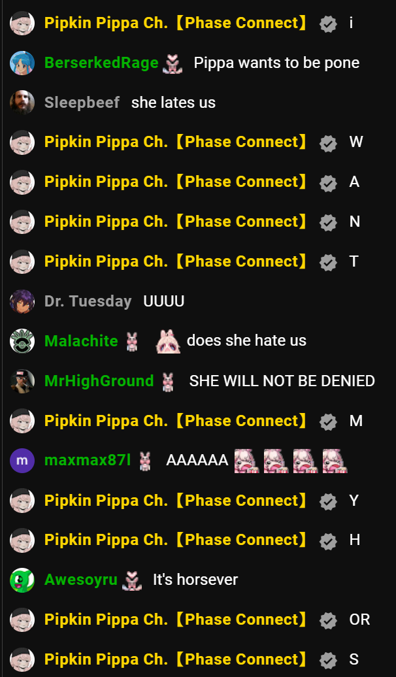Click the verified checkmark beside message W
Viewport: 396px width, 677px height.
pyautogui.click(x=328, y=143)
